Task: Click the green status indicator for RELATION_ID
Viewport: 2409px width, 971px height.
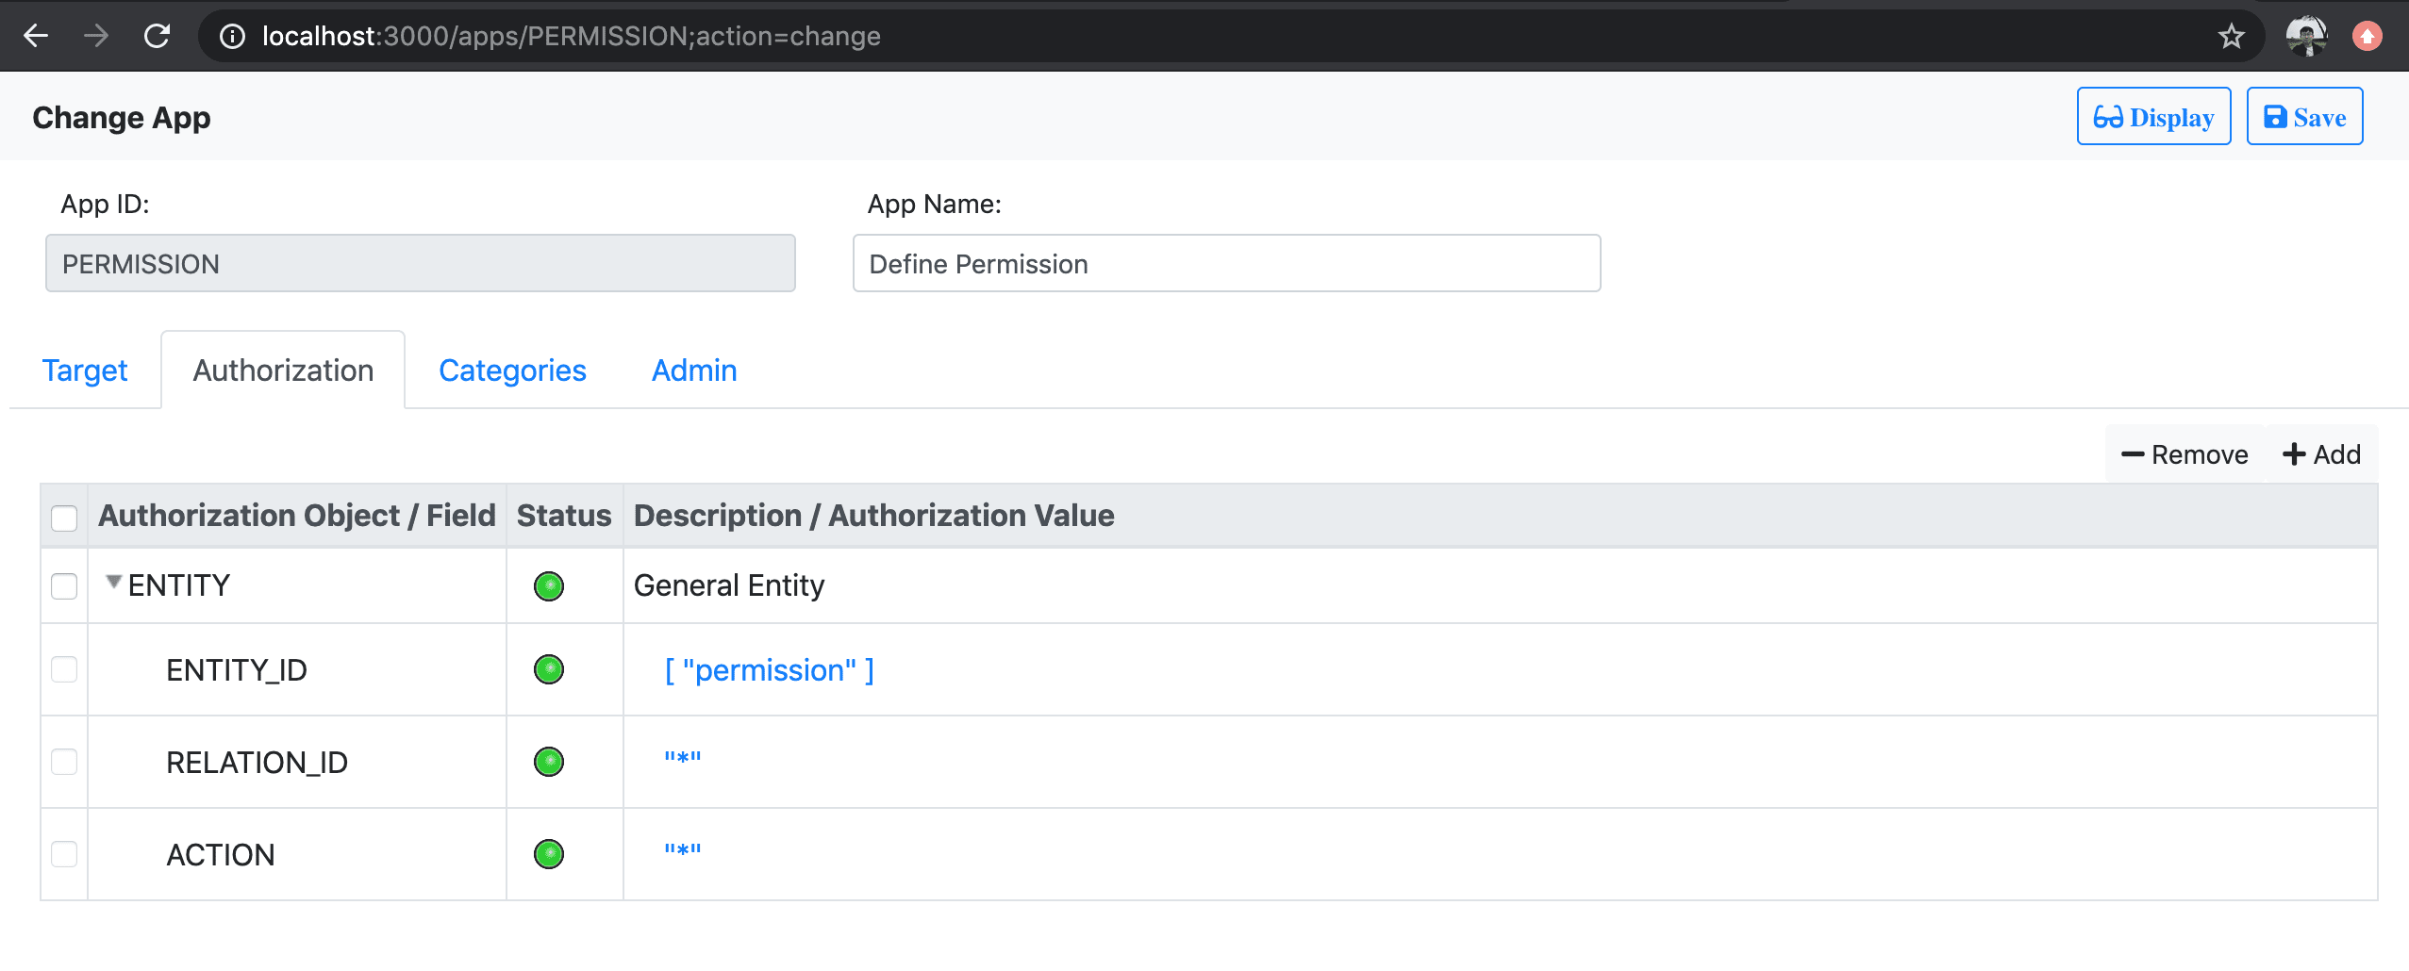Action: (549, 761)
